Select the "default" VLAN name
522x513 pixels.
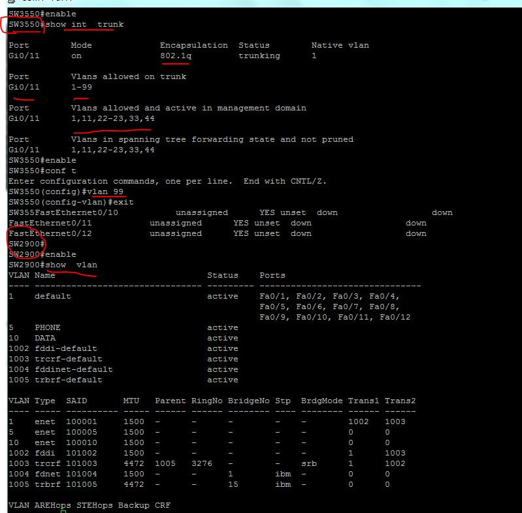pos(53,296)
